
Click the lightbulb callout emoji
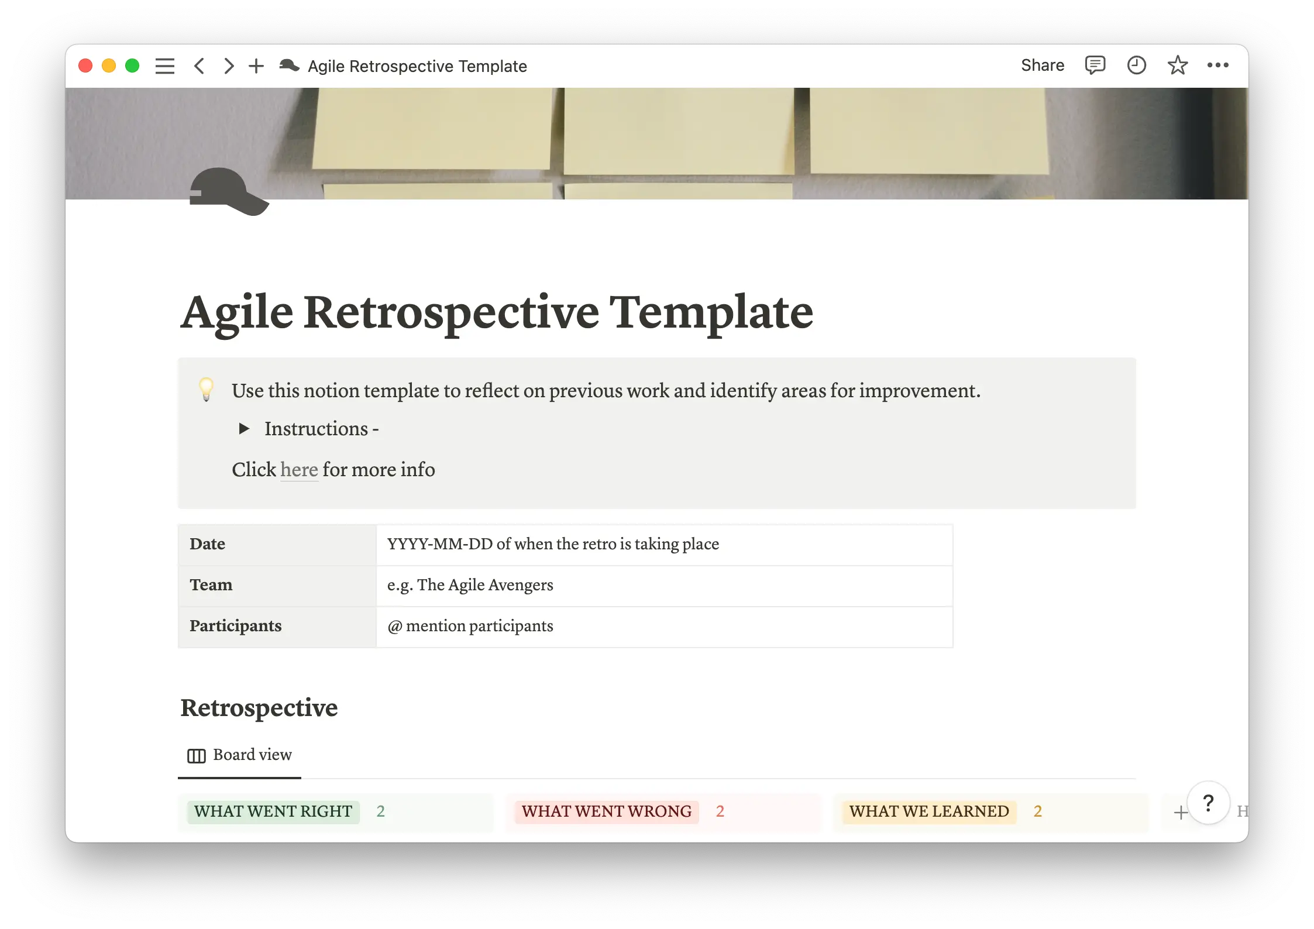208,390
